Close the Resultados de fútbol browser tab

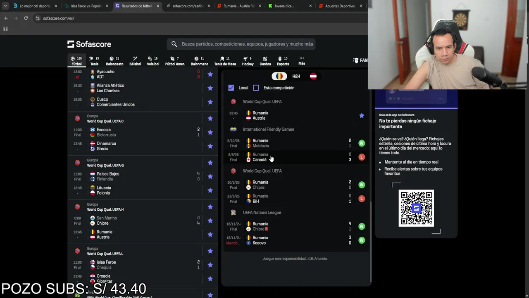pyautogui.click(x=157, y=6)
